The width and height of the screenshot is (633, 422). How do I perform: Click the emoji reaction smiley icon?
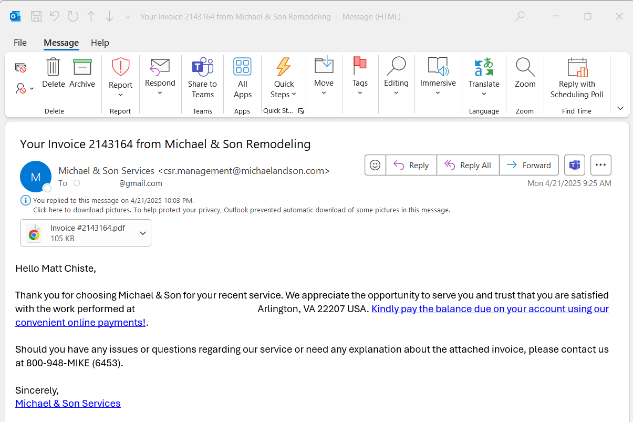point(375,165)
